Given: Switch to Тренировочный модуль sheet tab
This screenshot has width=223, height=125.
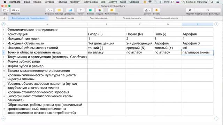Looking at the screenshot, I should click(166, 18).
